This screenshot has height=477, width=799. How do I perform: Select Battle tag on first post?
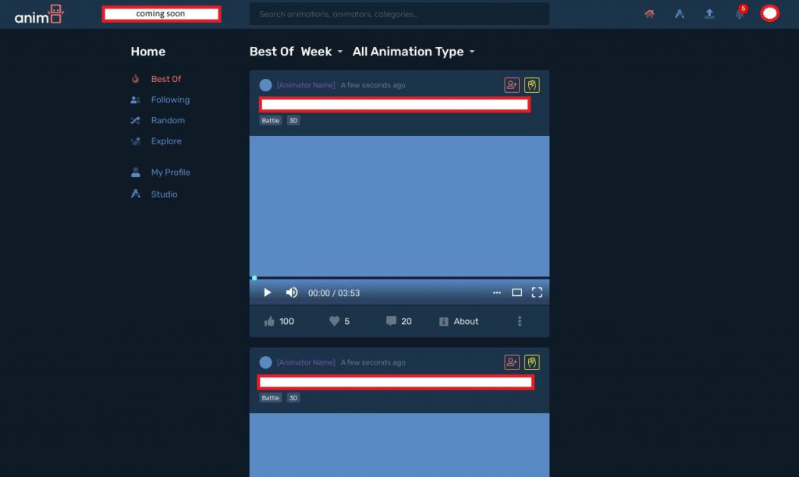click(x=271, y=120)
